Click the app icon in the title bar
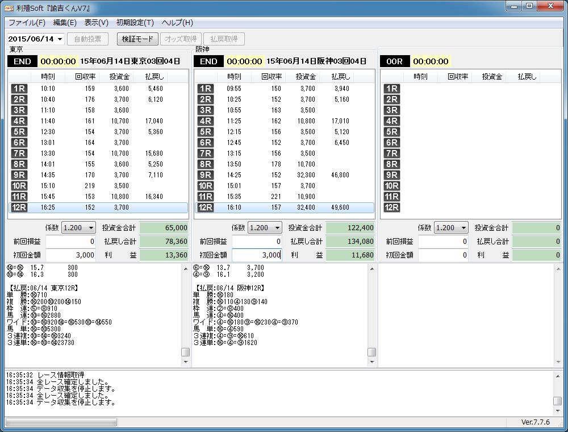Screen dimensions: 568x432 9,7
